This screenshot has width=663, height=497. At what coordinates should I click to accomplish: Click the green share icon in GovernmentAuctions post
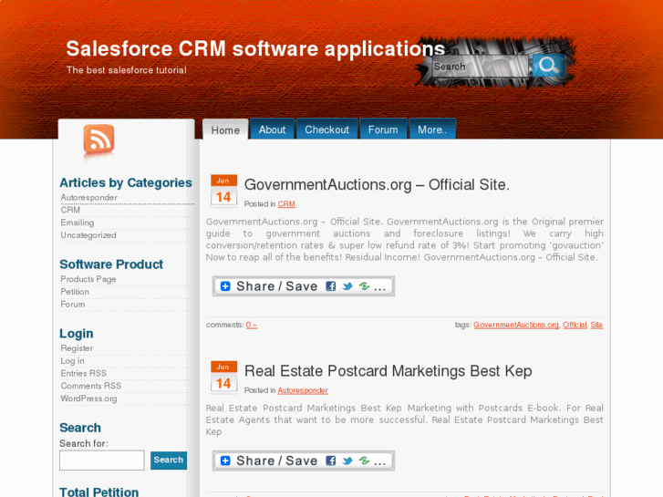click(x=364, y=286)
